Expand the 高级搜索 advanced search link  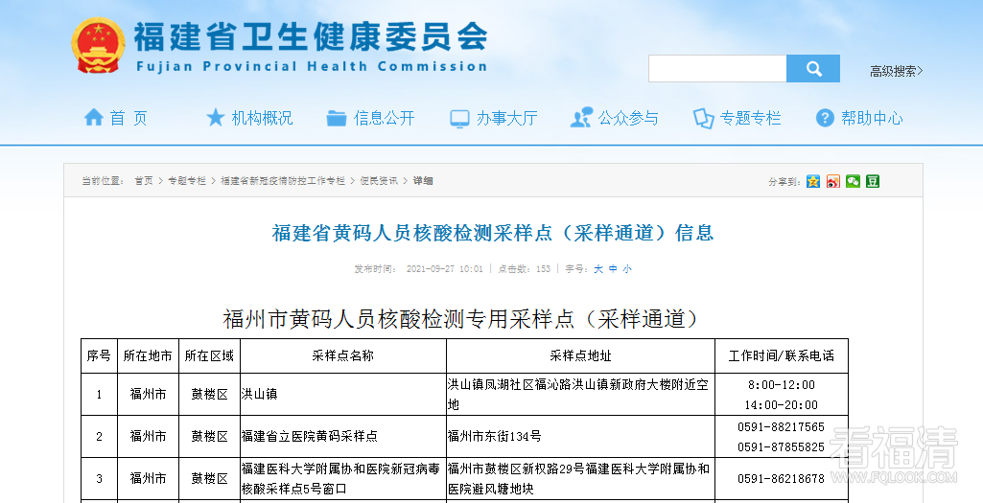click(896, 71)
